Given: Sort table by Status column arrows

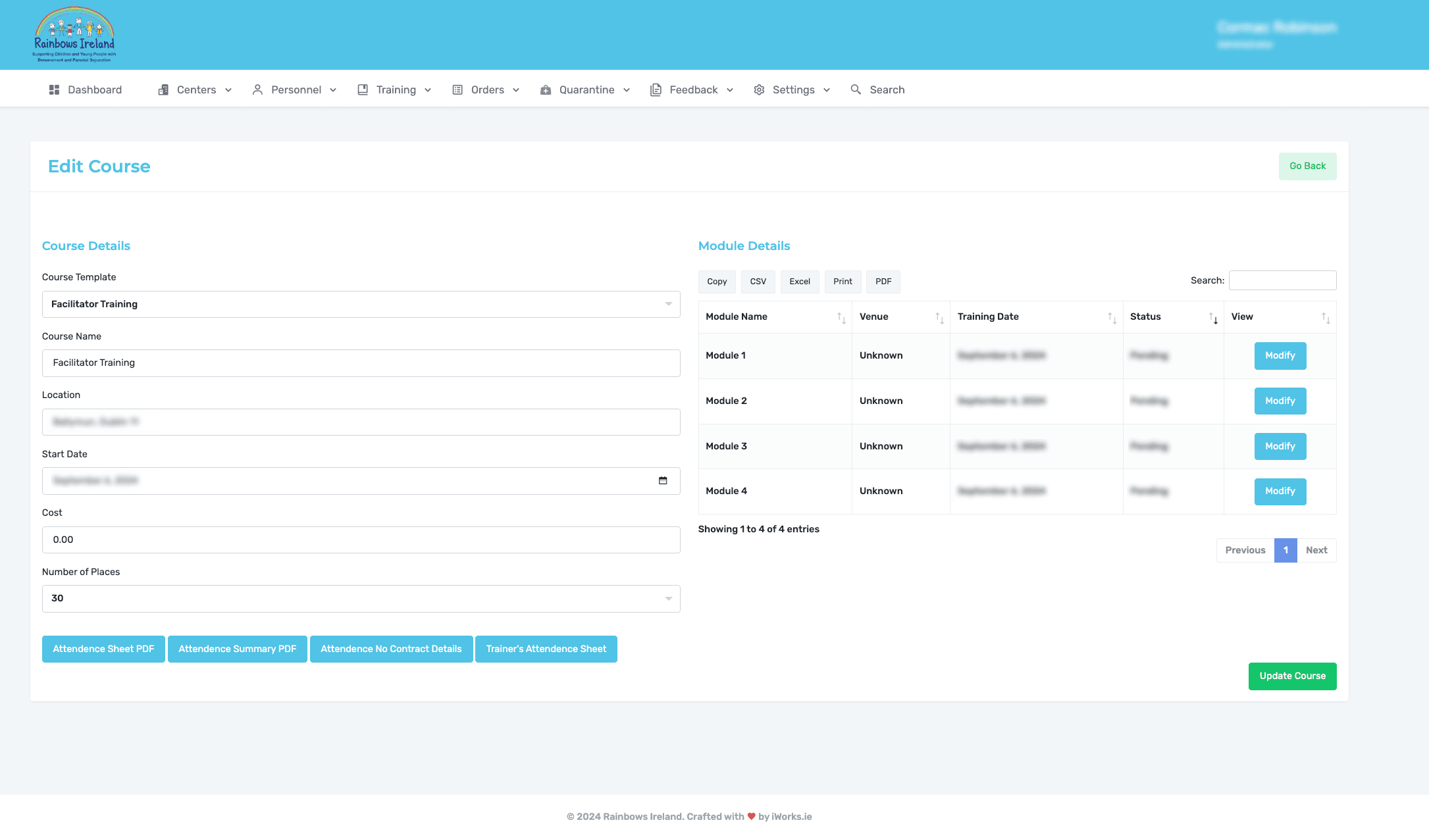Looking at the screenshot, I should 1213,318.
